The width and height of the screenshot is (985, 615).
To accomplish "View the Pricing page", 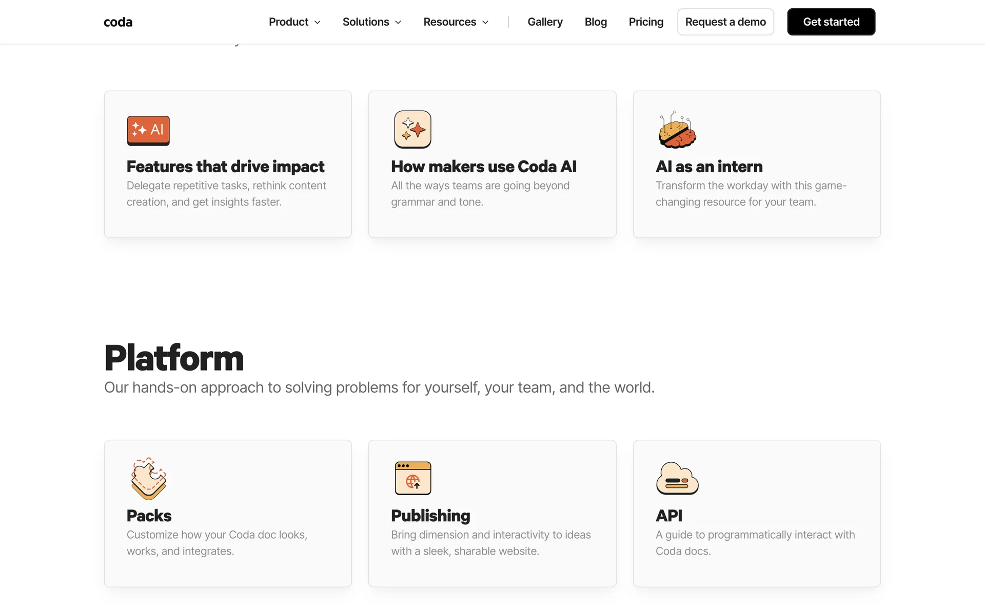I will [x=646, y=22].
